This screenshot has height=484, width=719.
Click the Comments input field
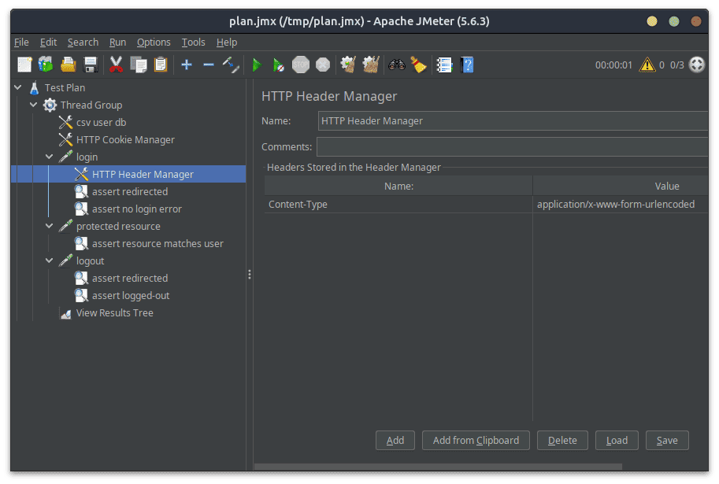(x=512, y=146)
